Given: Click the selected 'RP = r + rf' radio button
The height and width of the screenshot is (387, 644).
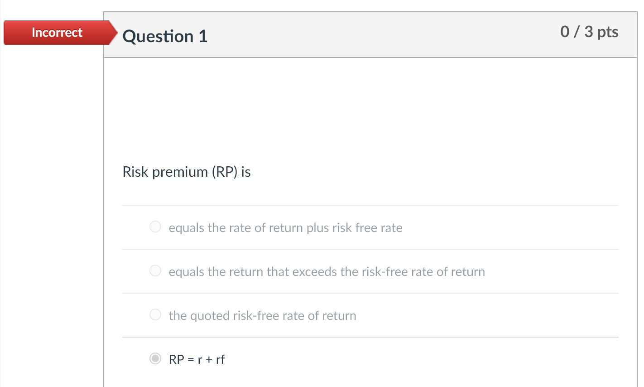Looking at the screenshot, I should [155, 358].
